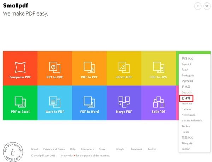Choose Nederlands from the language menu
This screenshot has width=212, height=162.
pyautogui.click(x=188, y=115)
